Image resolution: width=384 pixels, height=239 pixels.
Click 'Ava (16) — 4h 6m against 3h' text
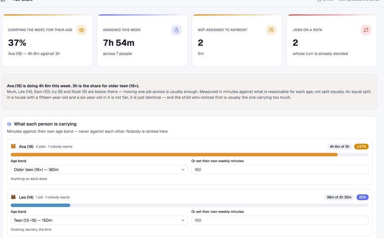[x=34, y=54]
